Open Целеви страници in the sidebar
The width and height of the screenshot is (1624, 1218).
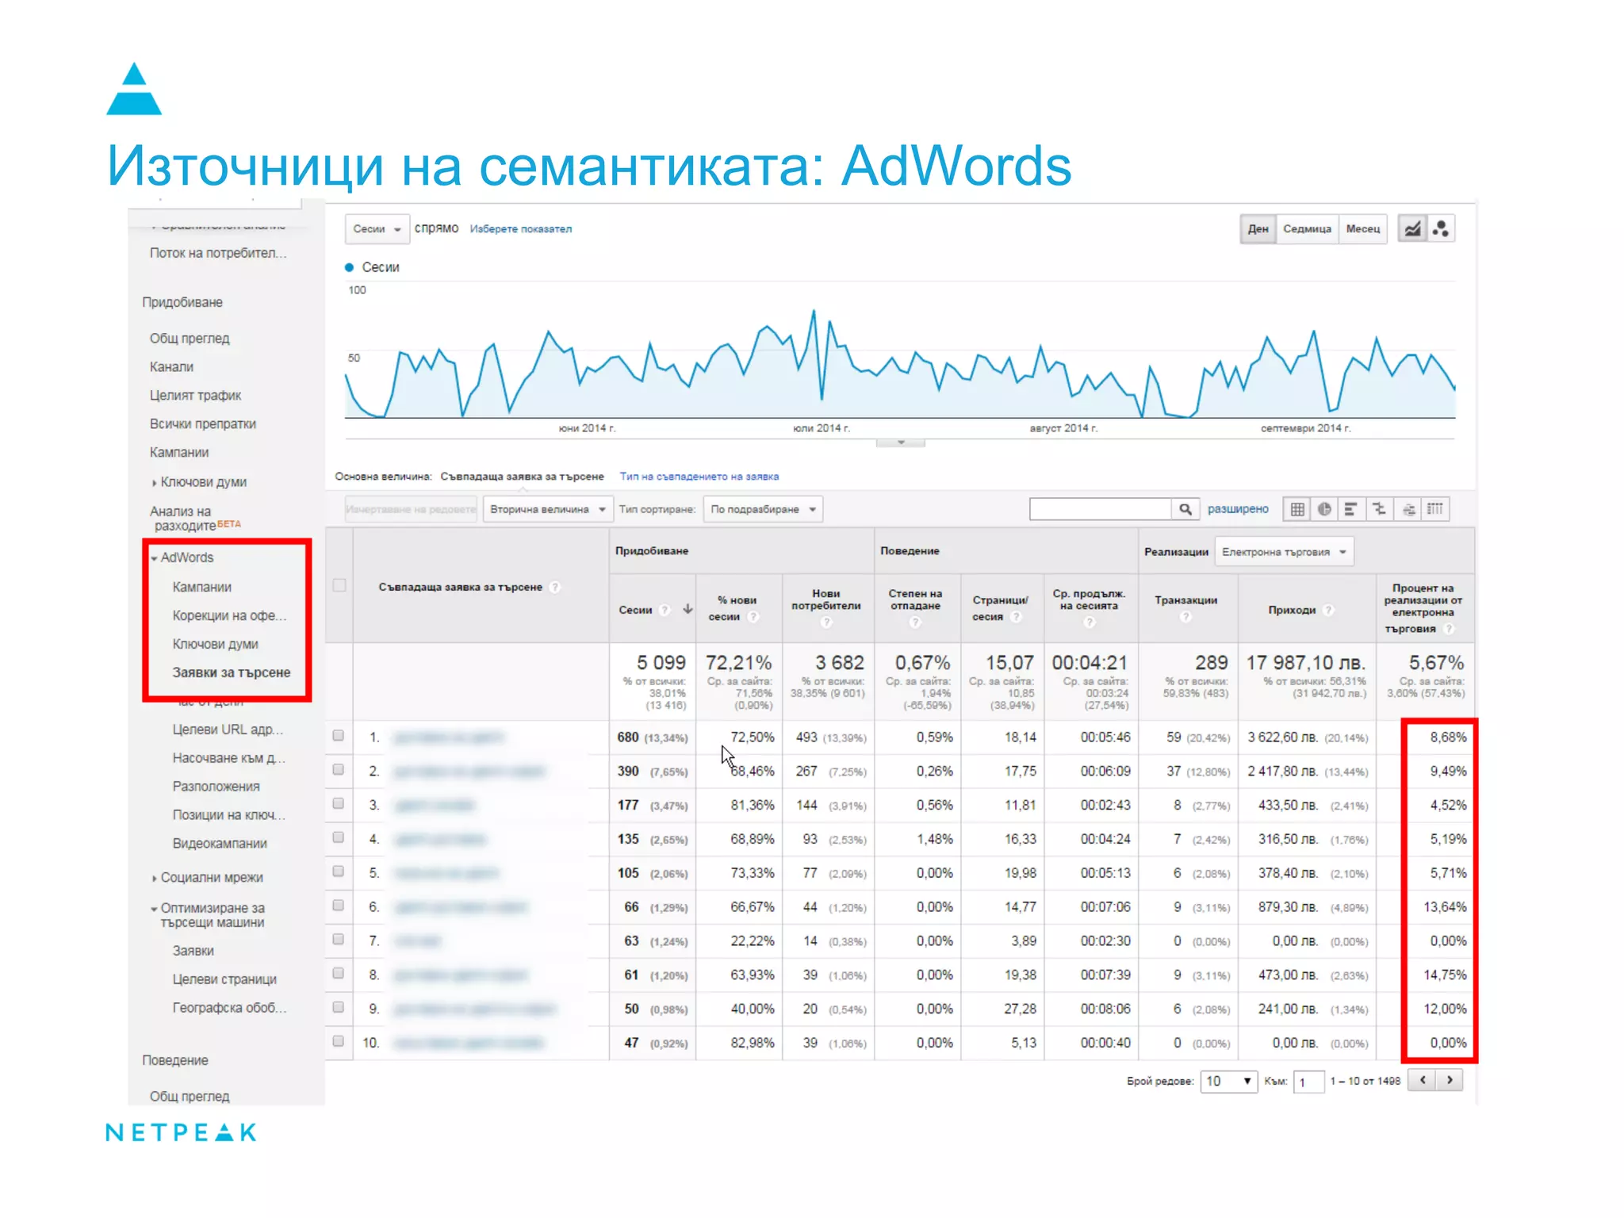pos(224,979)
